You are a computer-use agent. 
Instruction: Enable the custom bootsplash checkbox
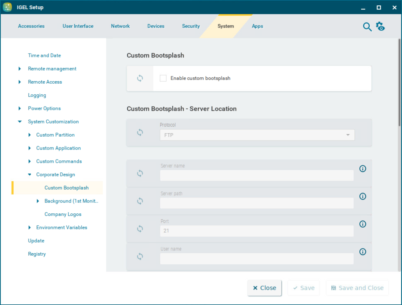click(163, 78)
